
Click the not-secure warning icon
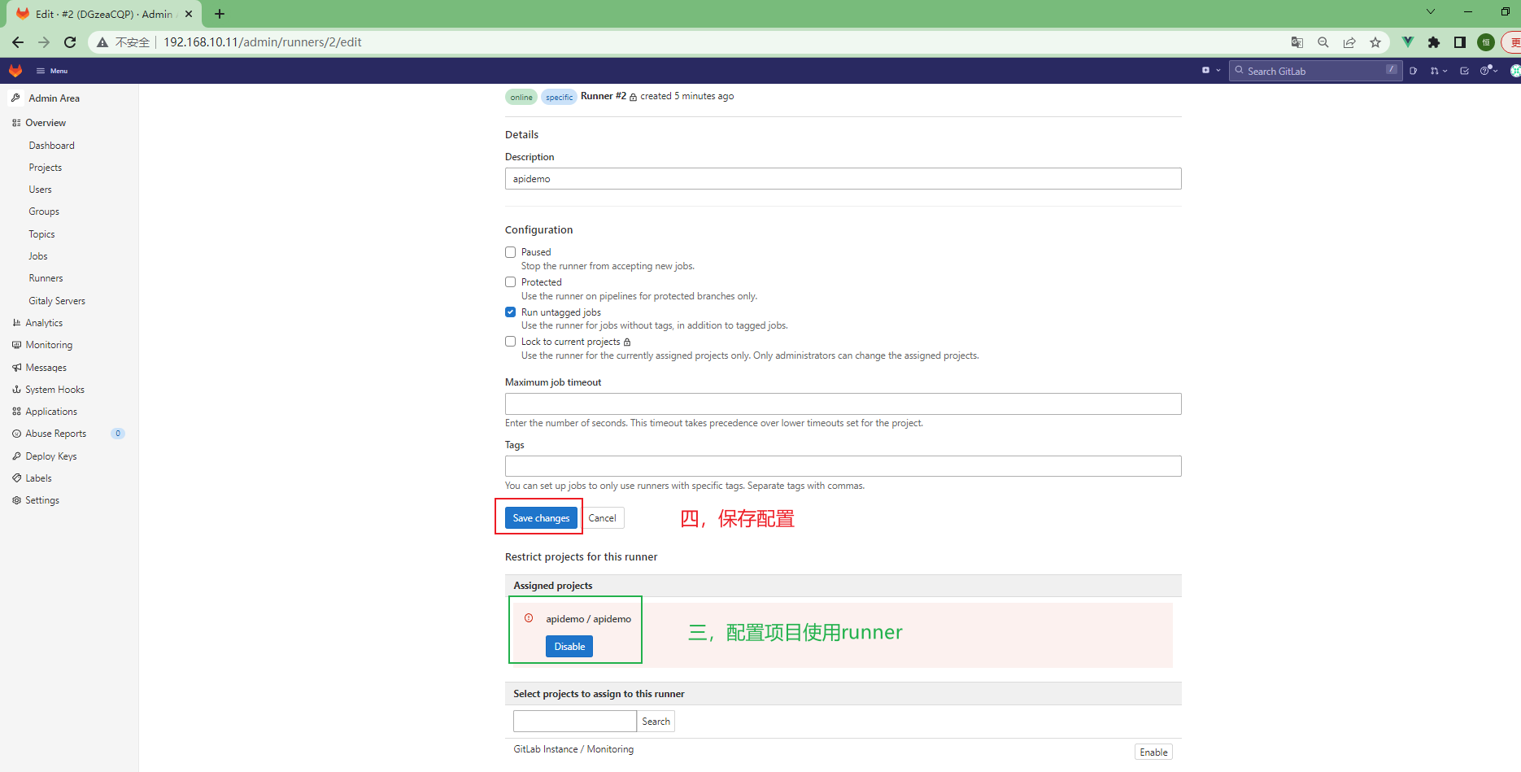tap(102, 42)
